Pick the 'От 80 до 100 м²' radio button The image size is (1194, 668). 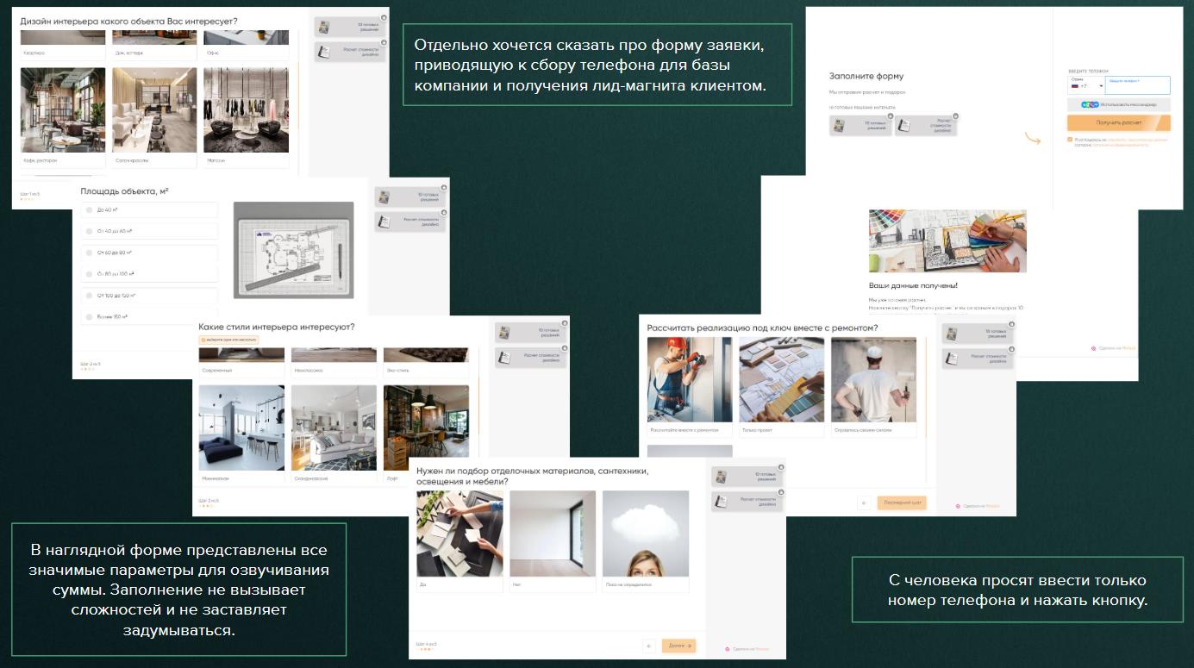(x=88, y=274)
